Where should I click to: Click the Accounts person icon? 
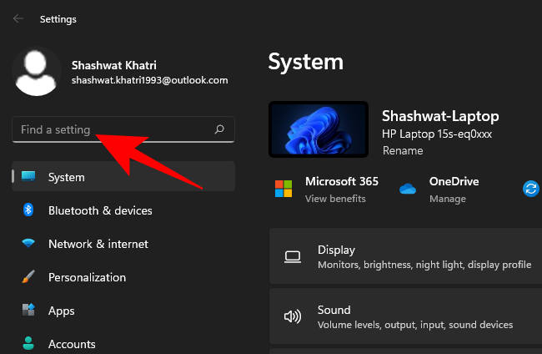[x=28, y=343]
